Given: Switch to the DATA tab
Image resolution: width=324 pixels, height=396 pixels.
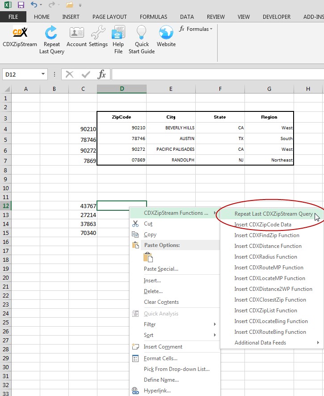Looking at the screenshot, I should pyautogui.click(x=187, y=17).
